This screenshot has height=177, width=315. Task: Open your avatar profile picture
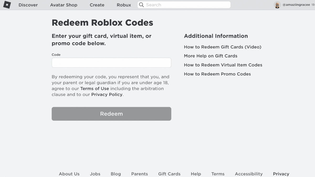(277, 5)
